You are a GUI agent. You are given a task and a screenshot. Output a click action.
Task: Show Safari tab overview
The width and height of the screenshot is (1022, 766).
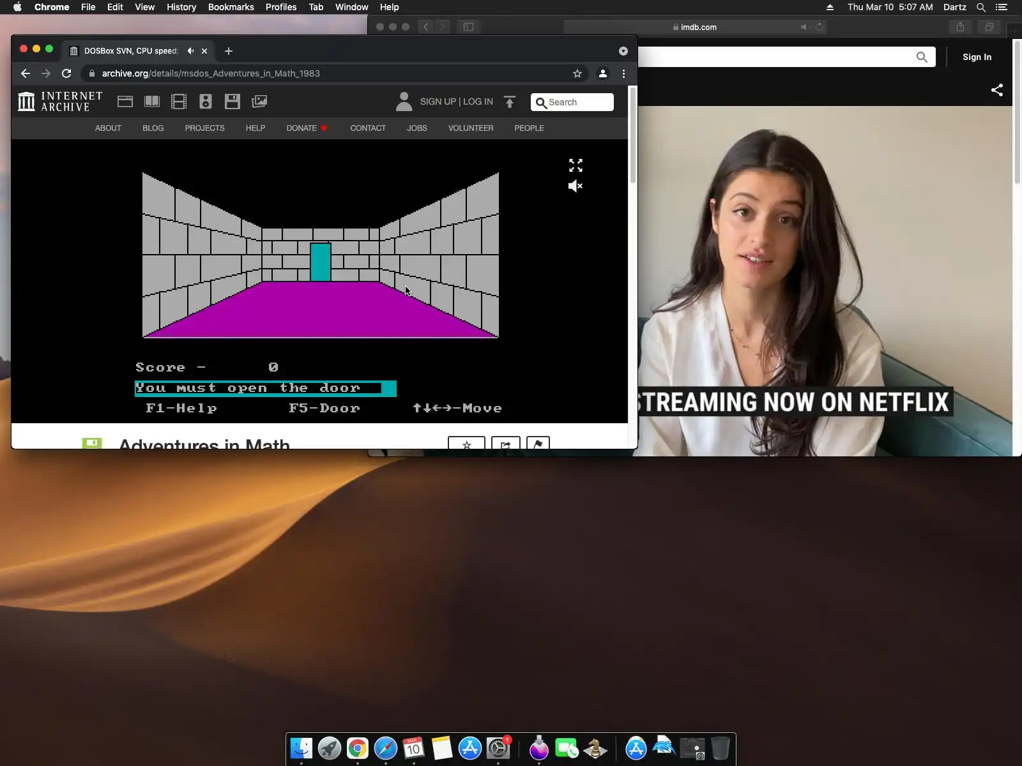point(989,27)
